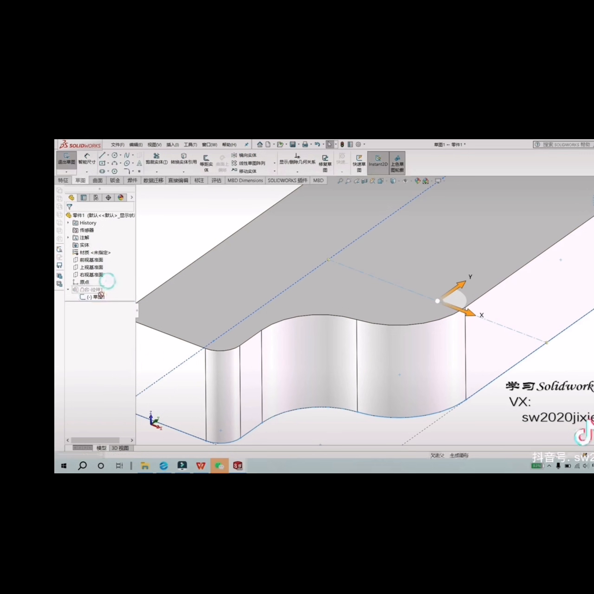Viewport: 594px width, 594px height.
Task: Select 原点 origin in the feature tree
Action: click(81, 282)
